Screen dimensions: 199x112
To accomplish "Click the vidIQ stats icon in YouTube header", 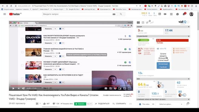I will click(x=160, y=14).
